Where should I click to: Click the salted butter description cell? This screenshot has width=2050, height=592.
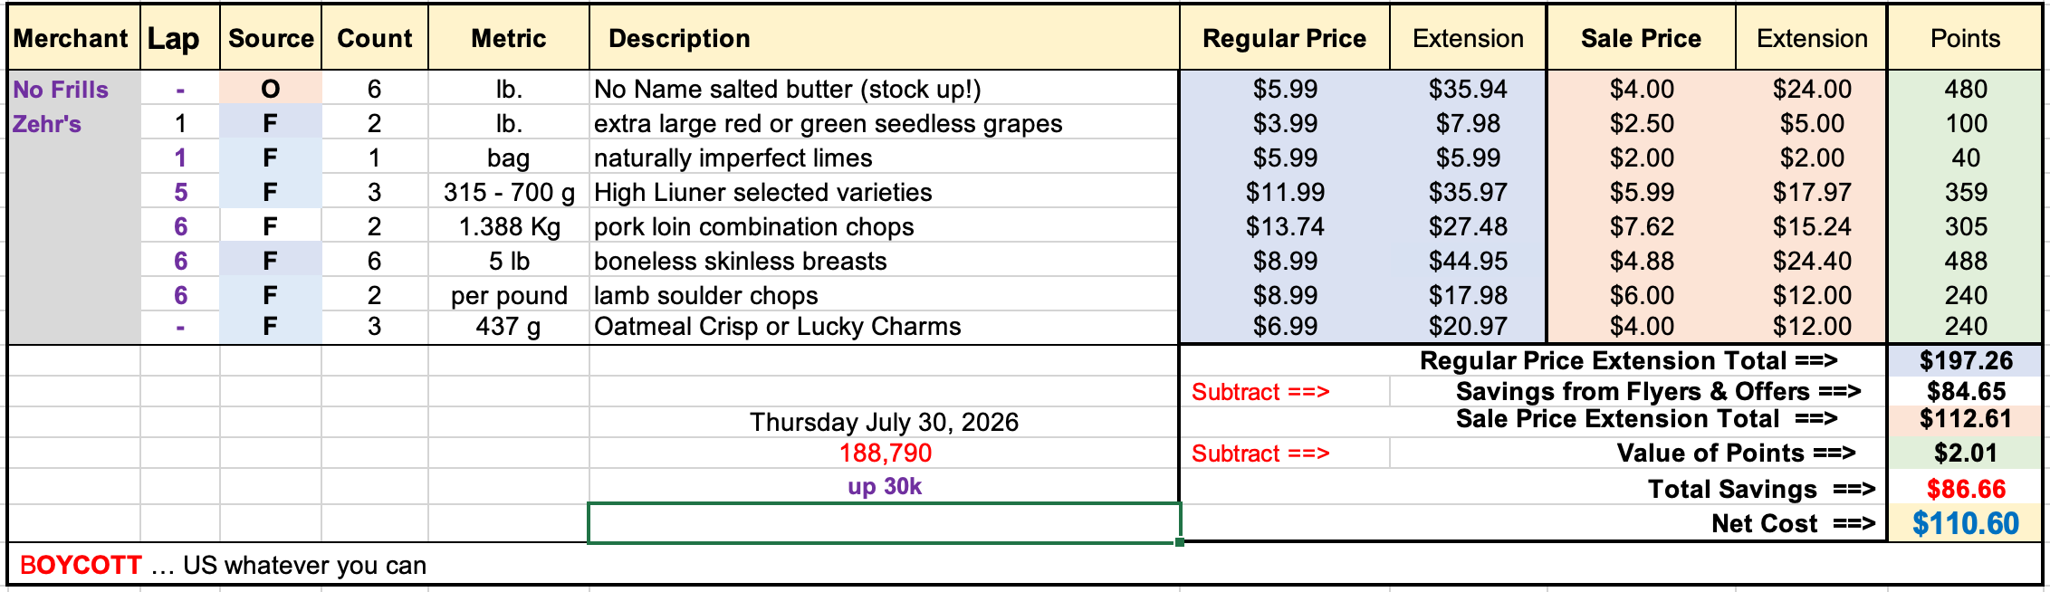click(884, 89)
